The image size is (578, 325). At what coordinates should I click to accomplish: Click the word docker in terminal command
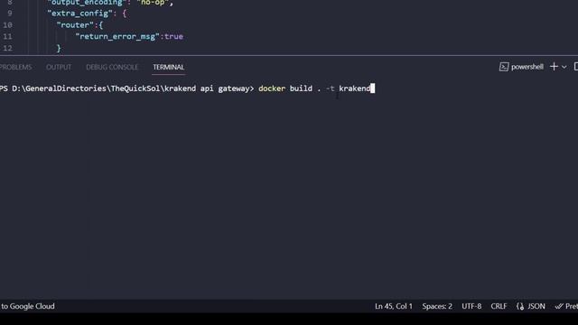click(x=272, y=88)
